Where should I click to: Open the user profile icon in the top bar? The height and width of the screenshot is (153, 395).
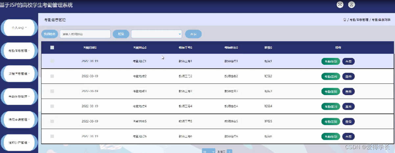[x=352, y=5]
